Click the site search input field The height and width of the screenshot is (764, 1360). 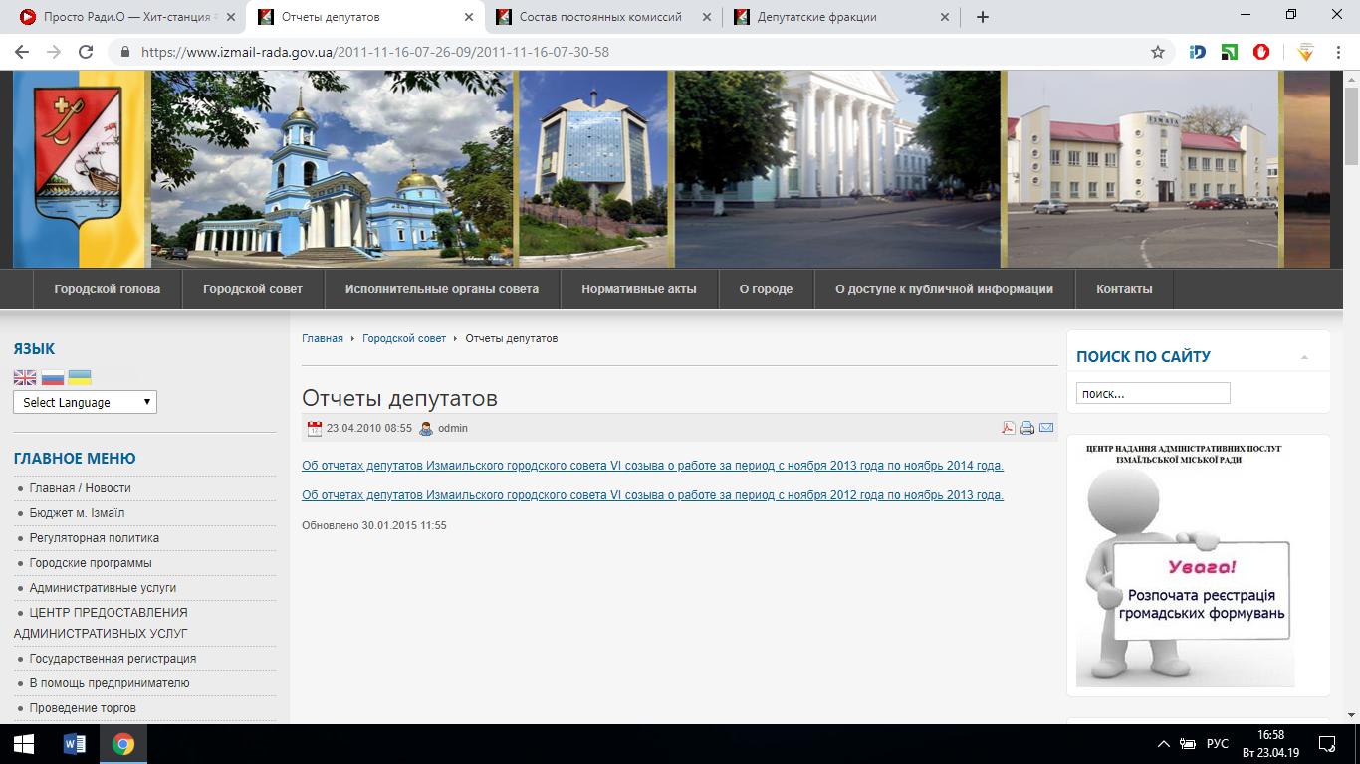[1153, 393]
